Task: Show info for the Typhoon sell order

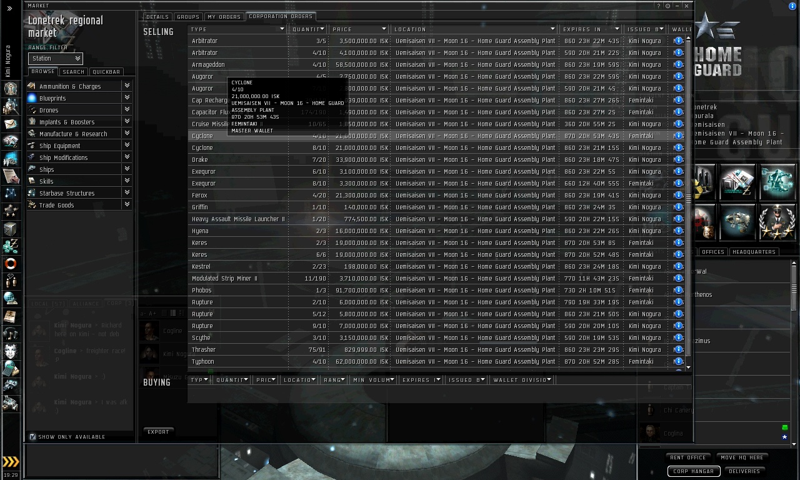Action: (679, 361)
